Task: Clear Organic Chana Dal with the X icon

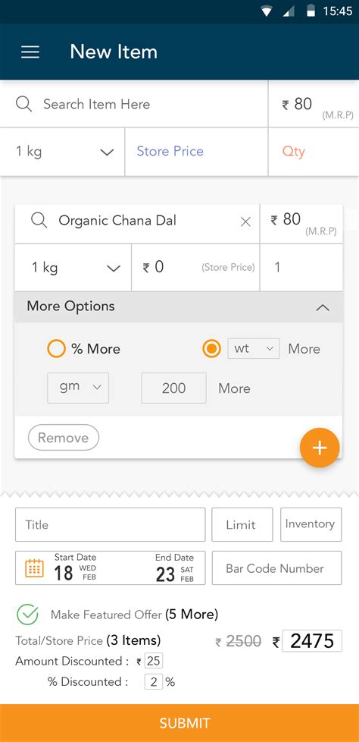Action: pyautogui.click(x=245, y=222)
